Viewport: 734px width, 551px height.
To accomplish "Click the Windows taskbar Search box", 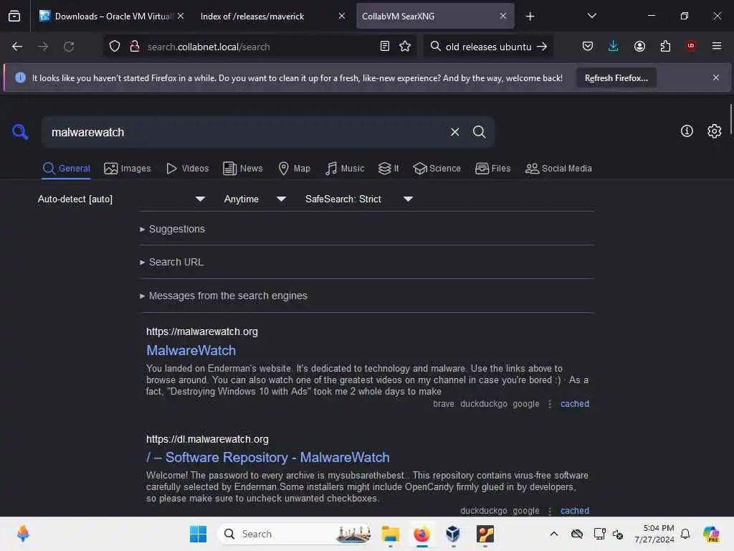I will (x=295, y=534).
